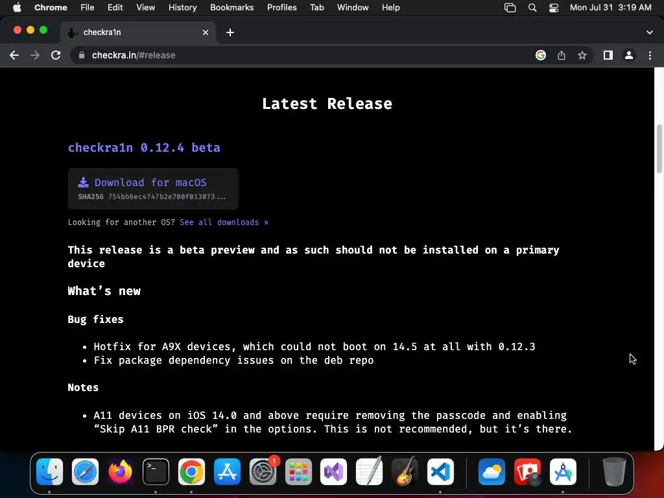Open See all downloads link
Viewport: 664px width, 498px height.
pyautogui.click(x=224, y=222)
